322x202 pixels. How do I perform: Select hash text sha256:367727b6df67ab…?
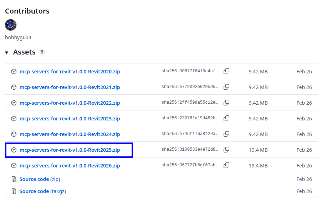[190, 165]
